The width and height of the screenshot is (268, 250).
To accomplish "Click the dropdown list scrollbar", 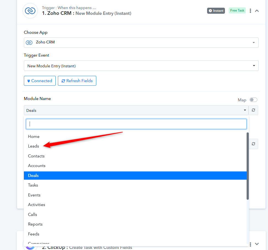I will point(247,166).
